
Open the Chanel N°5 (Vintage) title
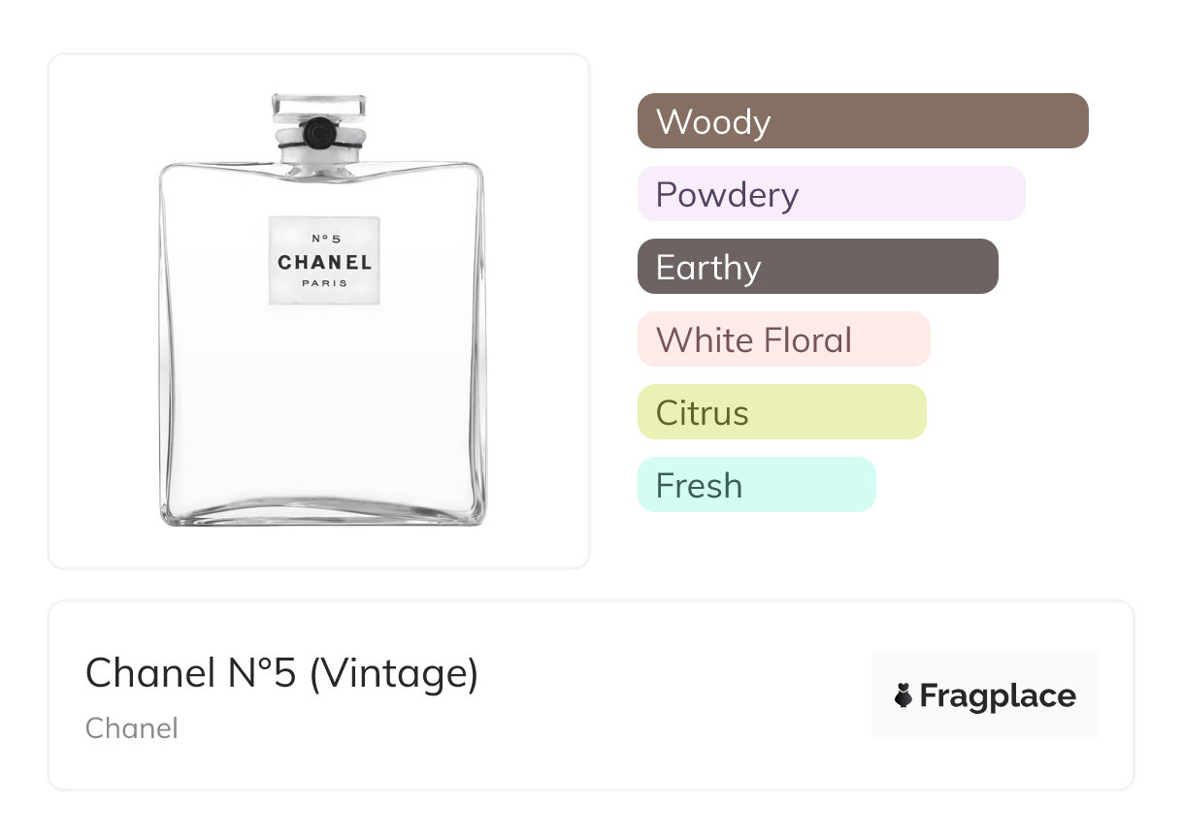281,673
